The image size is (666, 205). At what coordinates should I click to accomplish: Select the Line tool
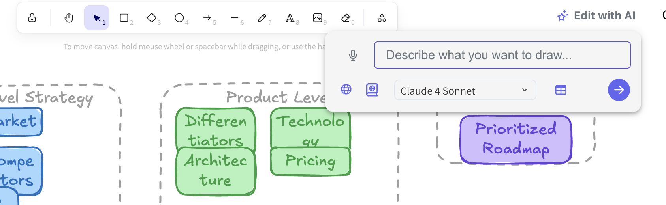point(235,18)
